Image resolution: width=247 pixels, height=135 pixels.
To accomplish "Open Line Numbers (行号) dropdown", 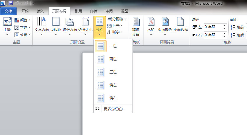I will pos(115,25).
